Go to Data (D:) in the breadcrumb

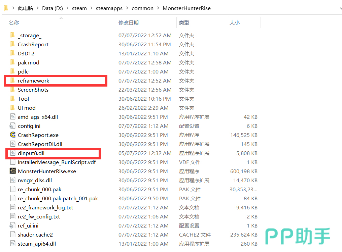click(53, 8)
